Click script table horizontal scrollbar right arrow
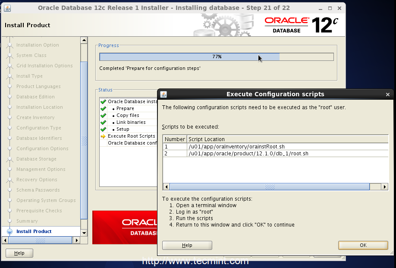 385,187
